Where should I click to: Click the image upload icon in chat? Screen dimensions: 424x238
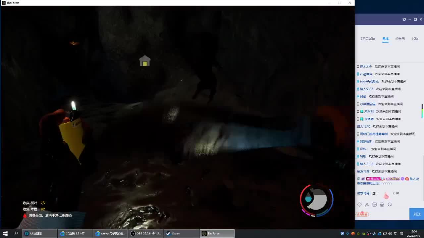click(x=374, y=205)
